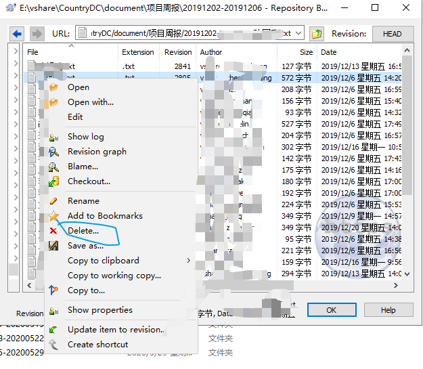Viewport: 423px width, 369px height.
Task: Click the OK button
Action: click(332, 310)
